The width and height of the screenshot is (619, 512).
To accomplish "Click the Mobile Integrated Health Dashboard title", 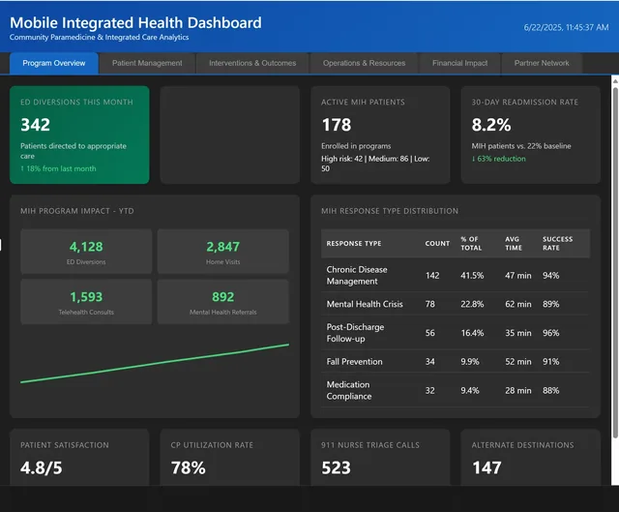I will (135, 22).
